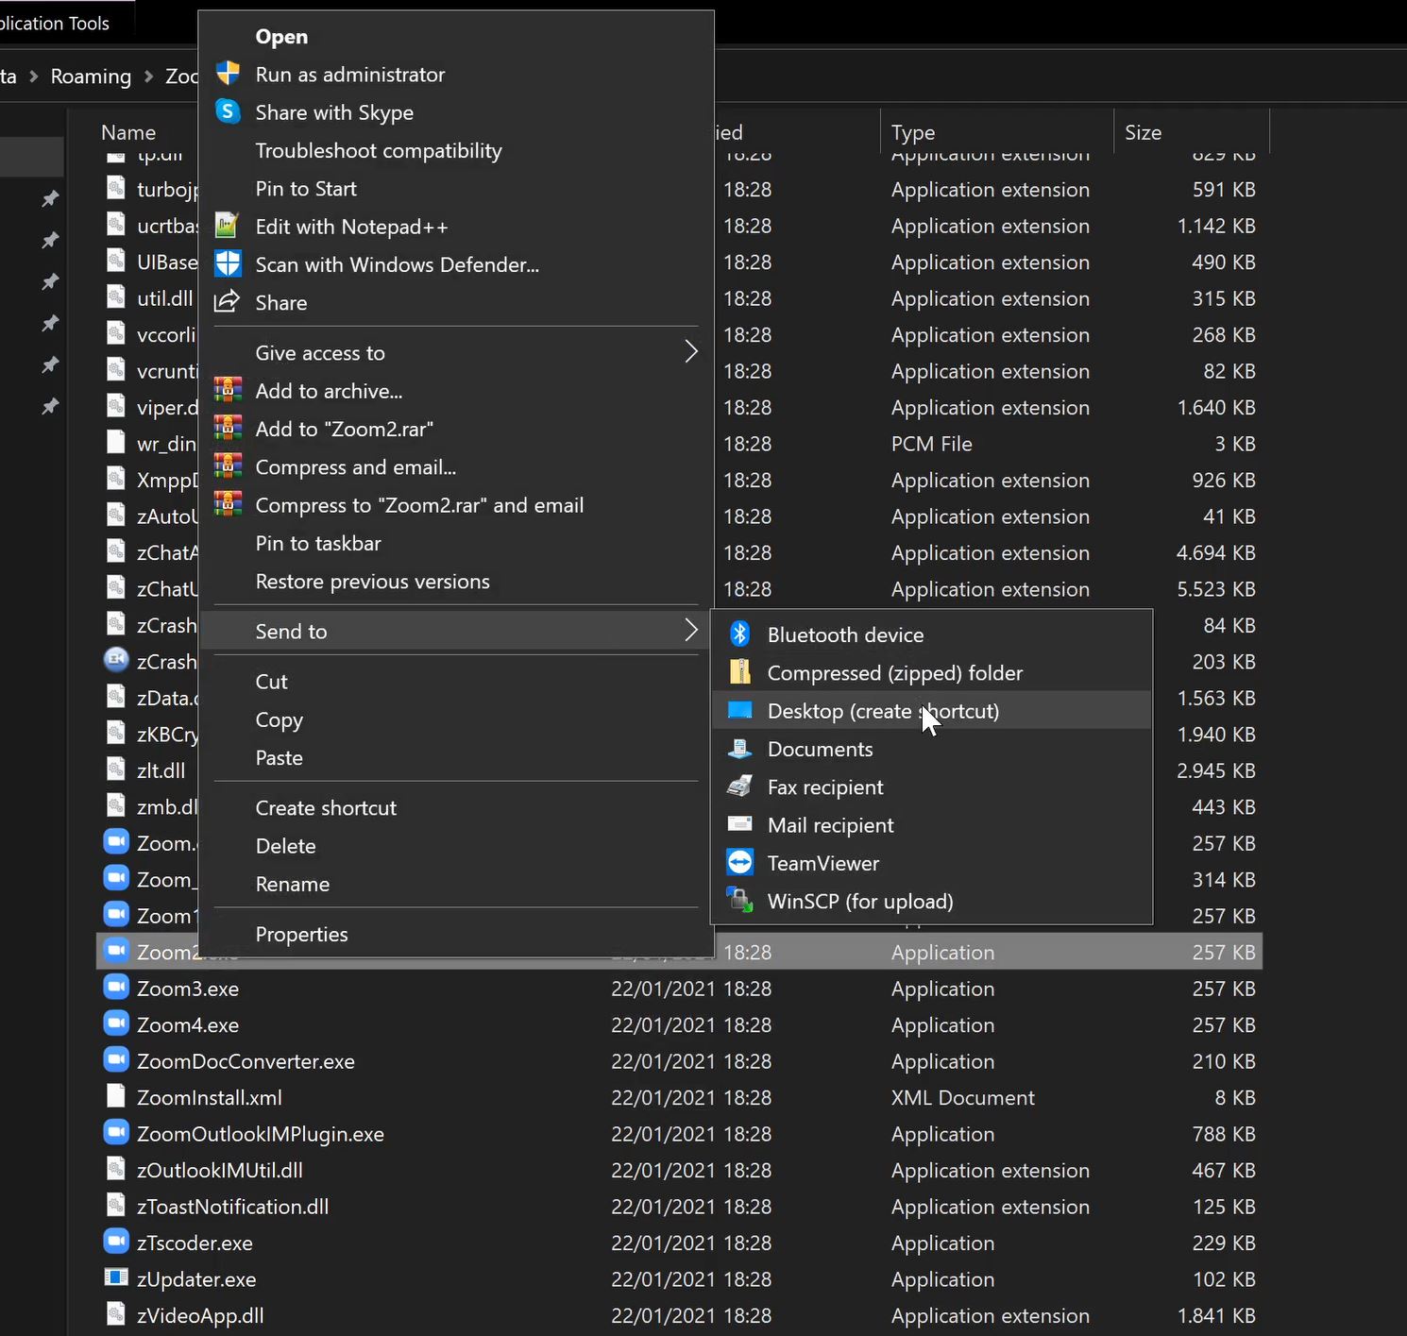Open the Application Tools ribbon tab

tap(55, 24)
